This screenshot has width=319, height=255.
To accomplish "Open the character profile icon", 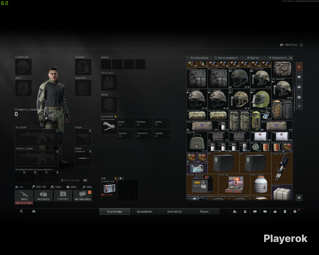I will 245,211.
